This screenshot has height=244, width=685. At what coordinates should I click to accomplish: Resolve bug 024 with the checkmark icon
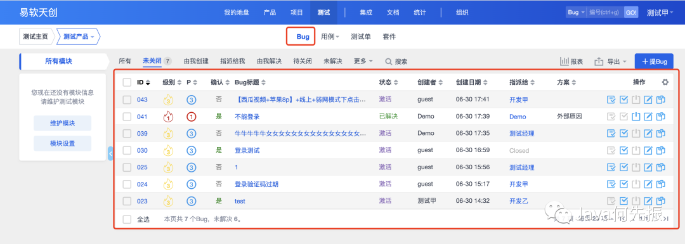[x=624, y=184]
